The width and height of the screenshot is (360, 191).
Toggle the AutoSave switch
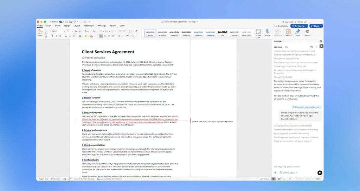coord(61,22)
